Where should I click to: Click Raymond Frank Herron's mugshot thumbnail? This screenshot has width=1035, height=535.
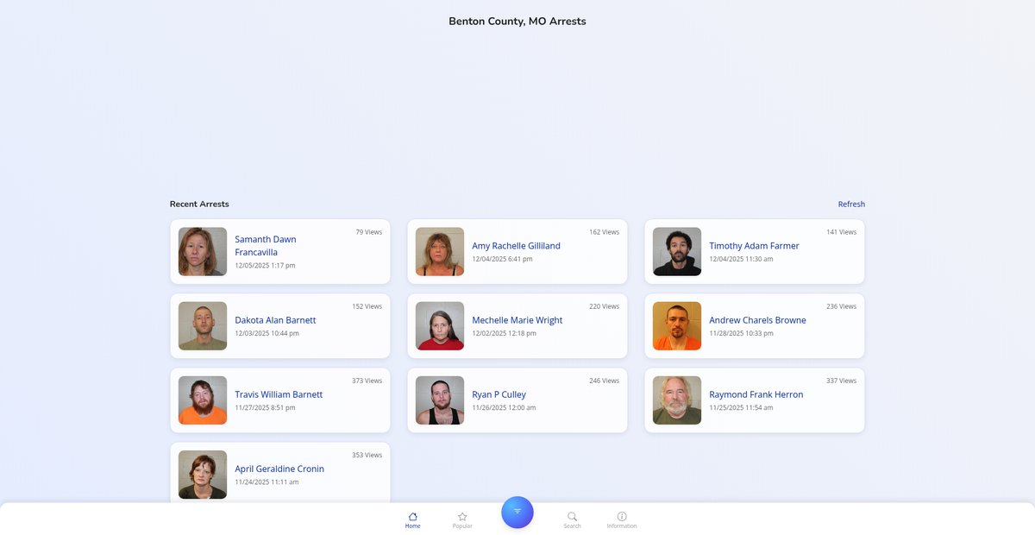coord(677,400)
